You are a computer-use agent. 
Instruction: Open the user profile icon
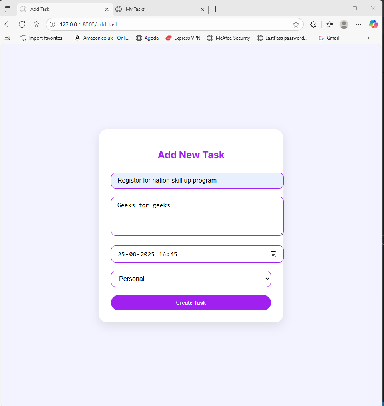[344, 24]
